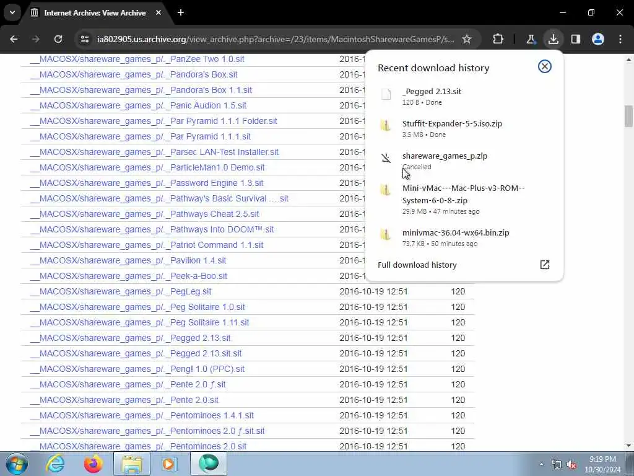Open the media player taskbar icon
Viewport: 634px width, 476px height.
[170, 464]
